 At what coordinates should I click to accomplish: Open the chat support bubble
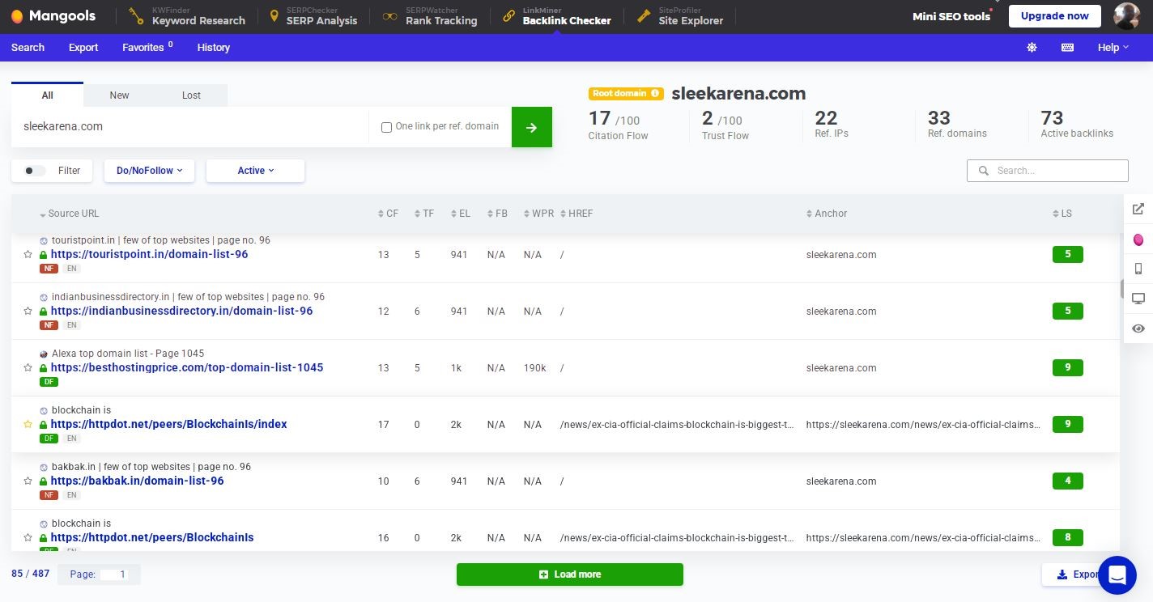coord(1117,575)
